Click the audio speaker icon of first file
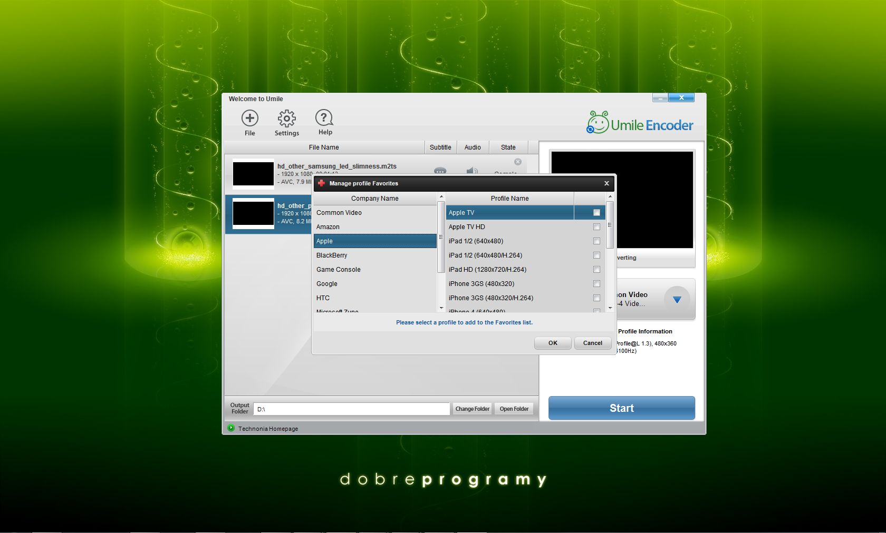The height and width of the screenshot is (533, 886). [x=472, y=171]
